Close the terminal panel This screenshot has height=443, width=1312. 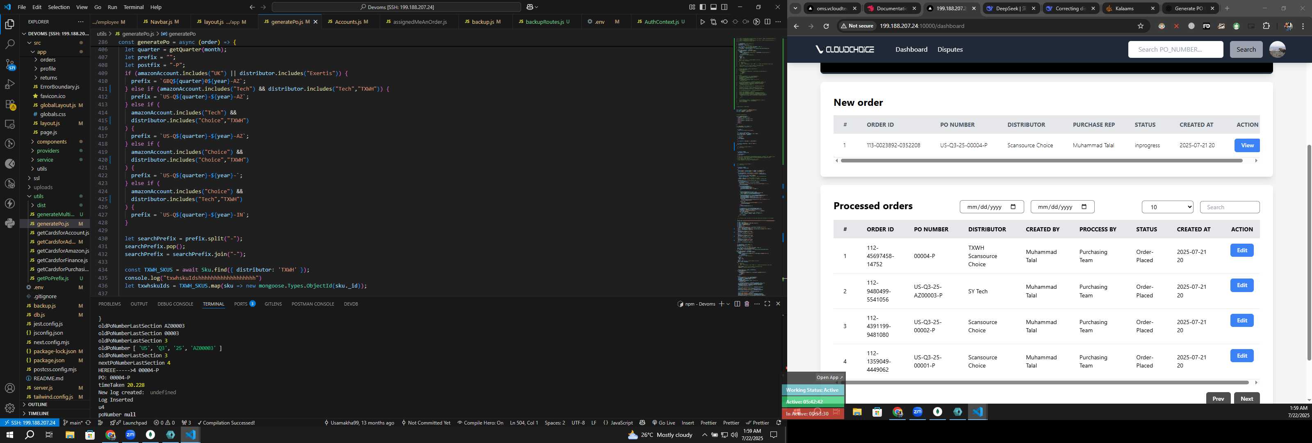(778, 304)
